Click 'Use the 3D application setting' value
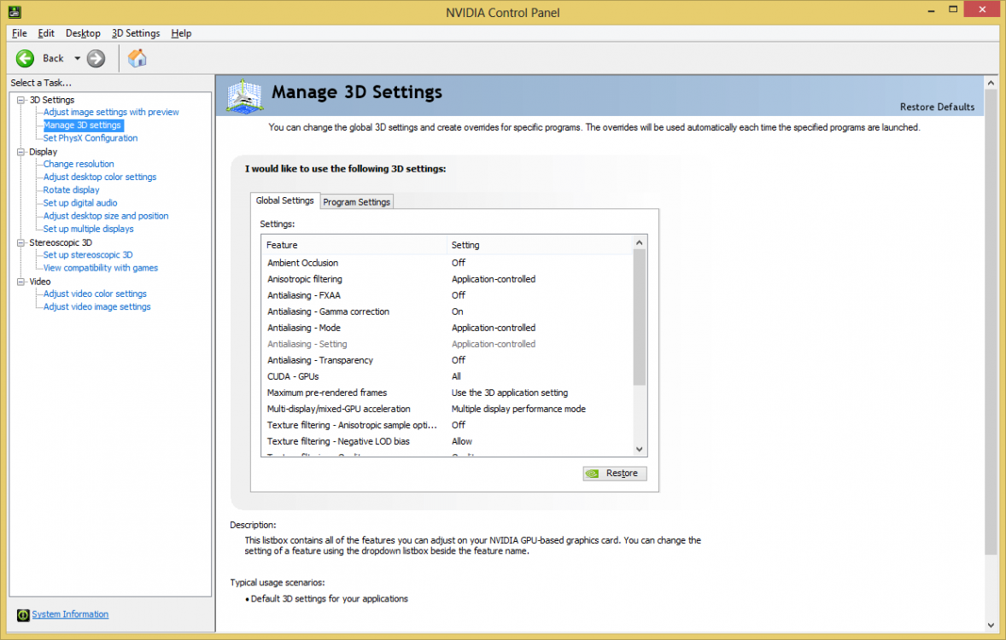Screen dimensions: 1006x640 (x=510, y=393)
